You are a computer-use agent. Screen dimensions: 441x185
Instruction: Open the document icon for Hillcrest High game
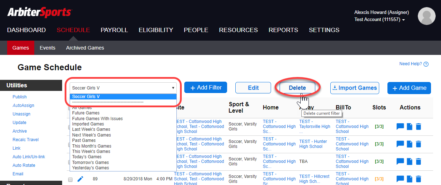tap(410, 179)
